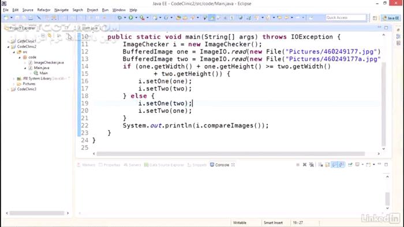Click Terminate stop icon in Console toolbar
Image resolution: width=404 pixels, height=227 pixels.
(298, 165)
